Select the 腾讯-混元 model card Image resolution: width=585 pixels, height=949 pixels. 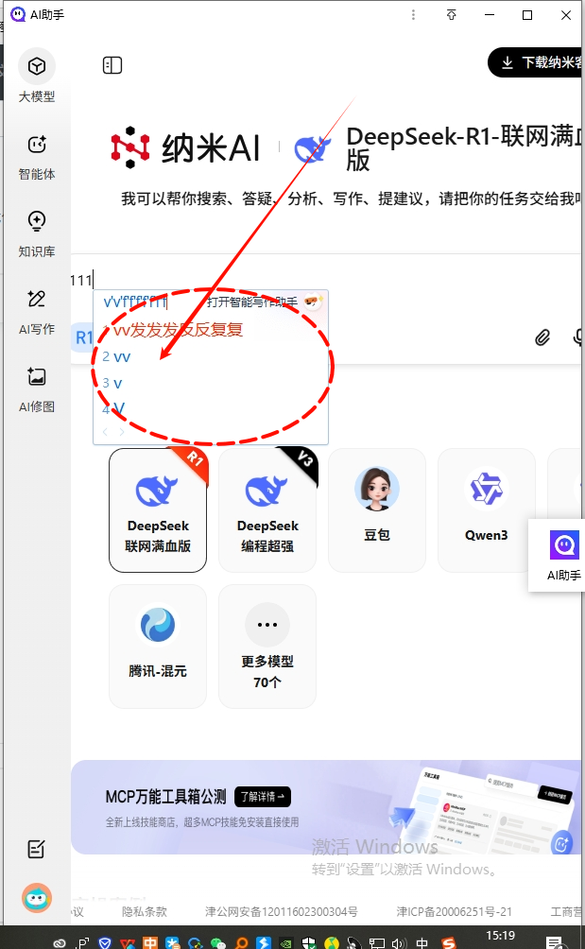158,647
